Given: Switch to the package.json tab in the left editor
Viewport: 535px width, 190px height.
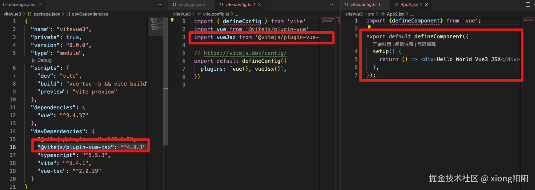Looking at the screenshot, I should click(22, 5).
